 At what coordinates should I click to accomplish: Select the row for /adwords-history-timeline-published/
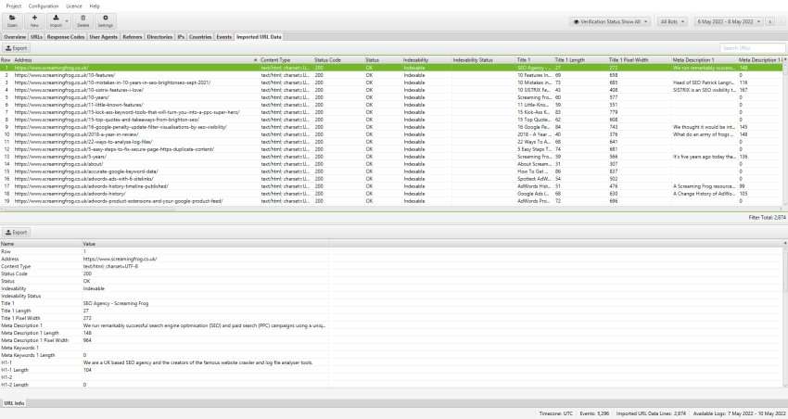click(391, 186)
